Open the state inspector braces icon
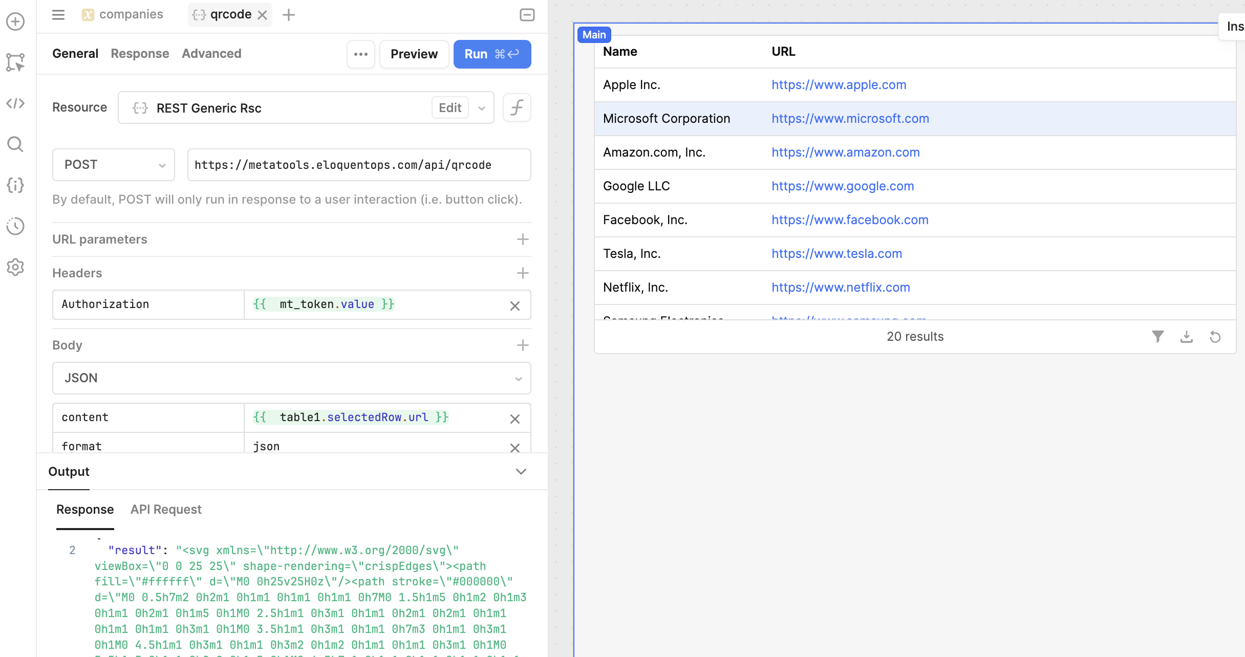 [x=15, y=185]
